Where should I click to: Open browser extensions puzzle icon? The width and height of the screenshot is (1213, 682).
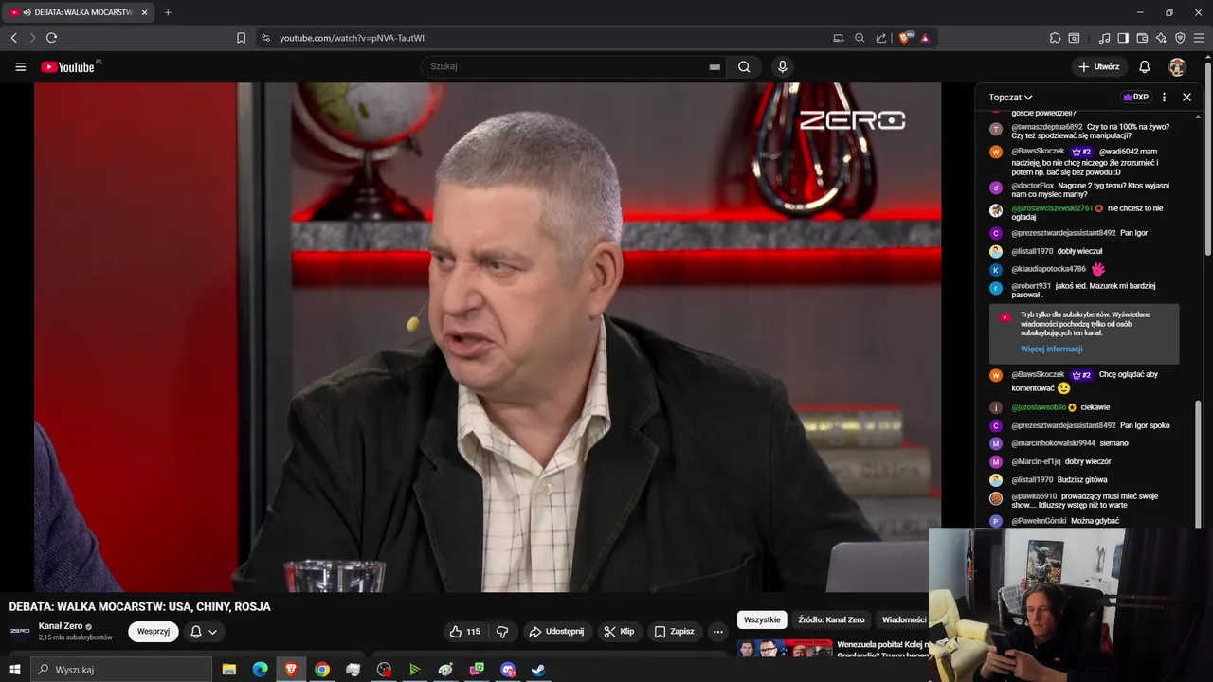point(1055,38)
